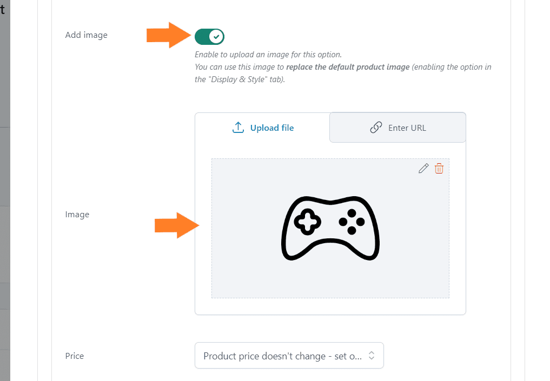Click the orange arrow pointing at the image
Image resolution: width=550 pixels, height=381 pixels.
[177, 225]
